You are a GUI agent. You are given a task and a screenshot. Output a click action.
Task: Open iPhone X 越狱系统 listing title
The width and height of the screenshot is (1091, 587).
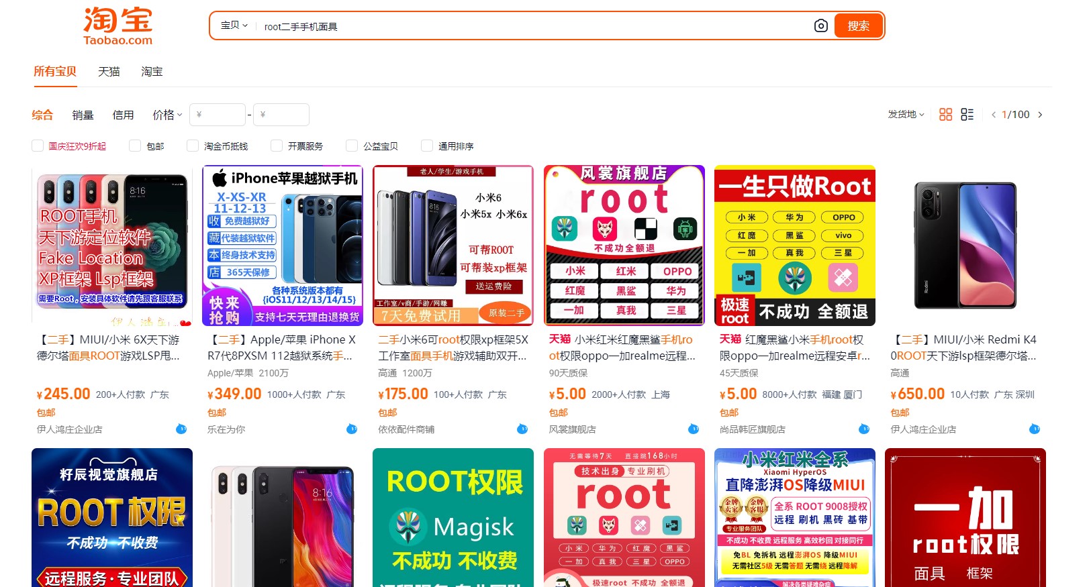282,348
